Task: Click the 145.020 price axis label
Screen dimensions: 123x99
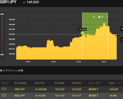Action: click(x=12, y=44)
